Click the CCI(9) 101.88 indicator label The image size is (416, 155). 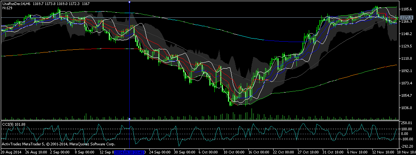(x=14, y=124)
